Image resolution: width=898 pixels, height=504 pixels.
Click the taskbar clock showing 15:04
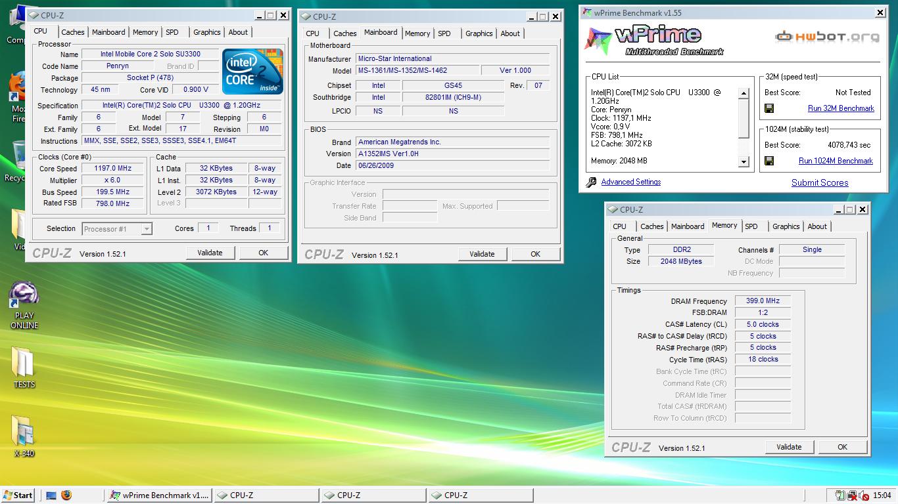(x=882, y=495)
